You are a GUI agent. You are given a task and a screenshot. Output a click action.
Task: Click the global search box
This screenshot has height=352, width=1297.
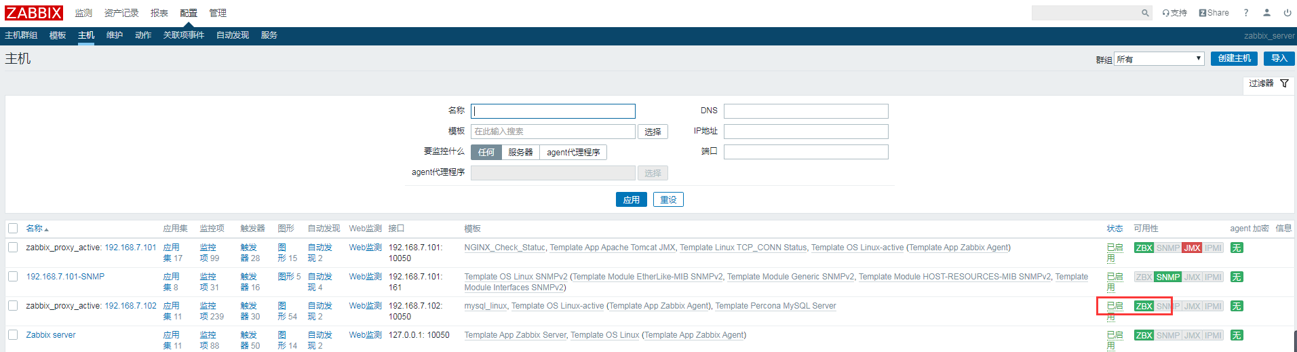click(x=1085, y=13)
